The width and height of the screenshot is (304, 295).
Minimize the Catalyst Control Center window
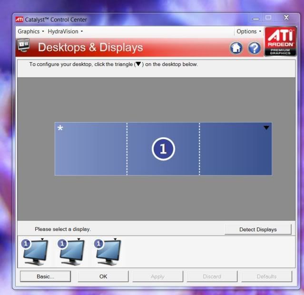256,18
